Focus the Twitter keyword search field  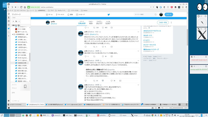[x=144, y=14]
